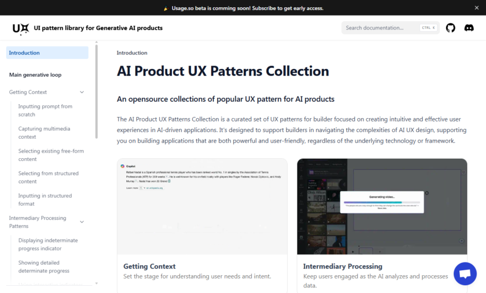Dismiss the Usage.so beta announcement banner
Viewport: 486px width, 293px height.
click(477, 8)
